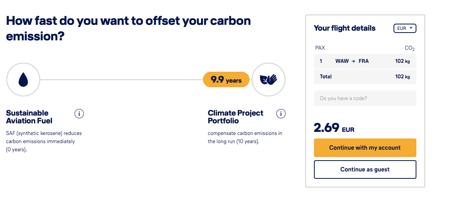Open info icon beside Sustainable Aviation Fuel
Viewport: 449px width, 204px height.
point(79,114)
